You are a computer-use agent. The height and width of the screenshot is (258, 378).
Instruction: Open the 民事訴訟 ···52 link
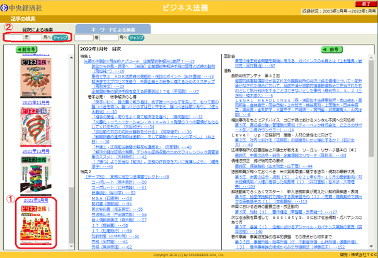(x=113, y=193)
